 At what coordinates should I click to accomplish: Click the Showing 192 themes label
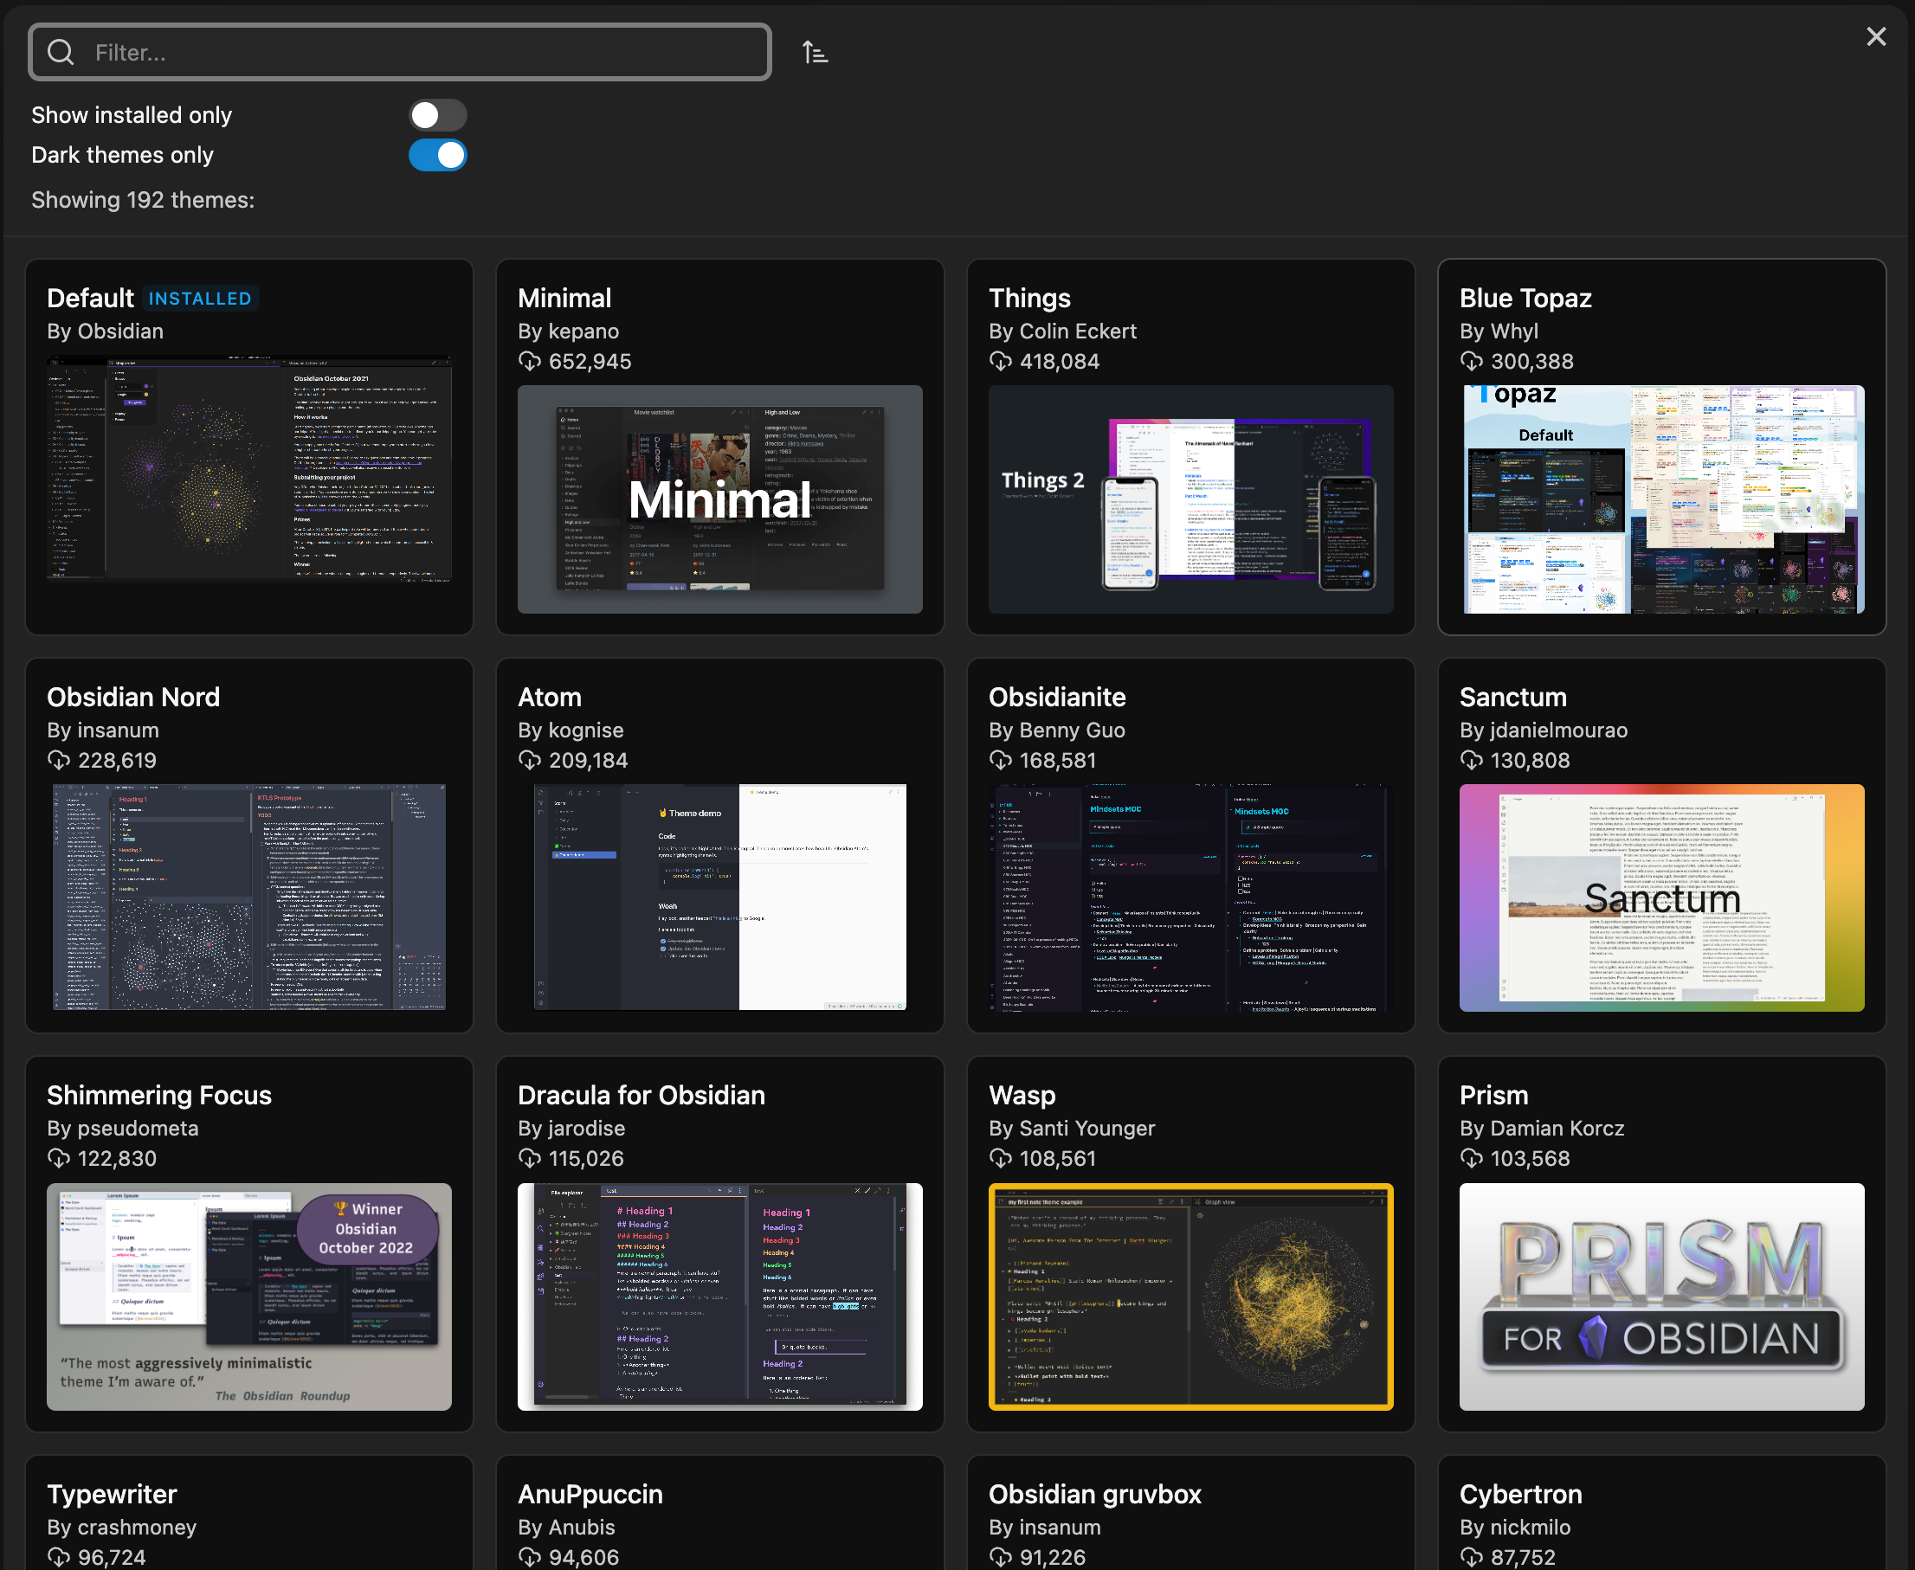(x=143, y=200)
